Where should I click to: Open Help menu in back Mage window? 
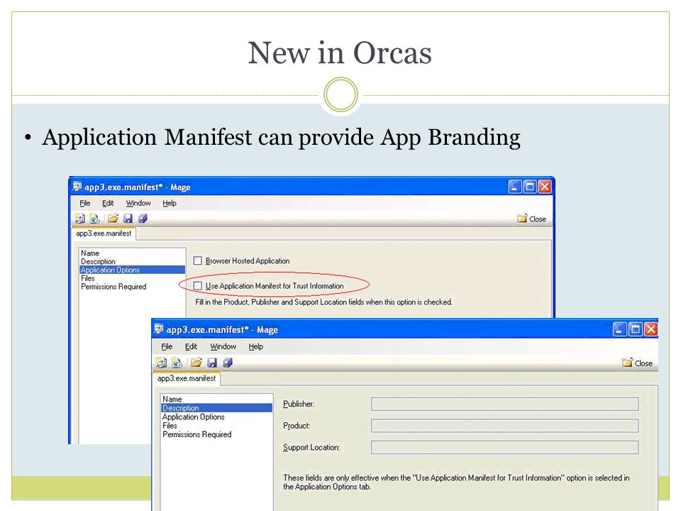pyautogui.click(x=170, y=203)
